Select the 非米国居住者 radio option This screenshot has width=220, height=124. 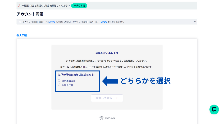point(59,80)
